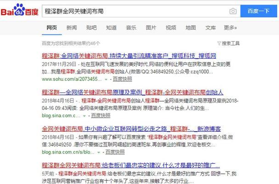Click the Baidu logo
Viewport: 279px width, 184px height.
[20, 10]
